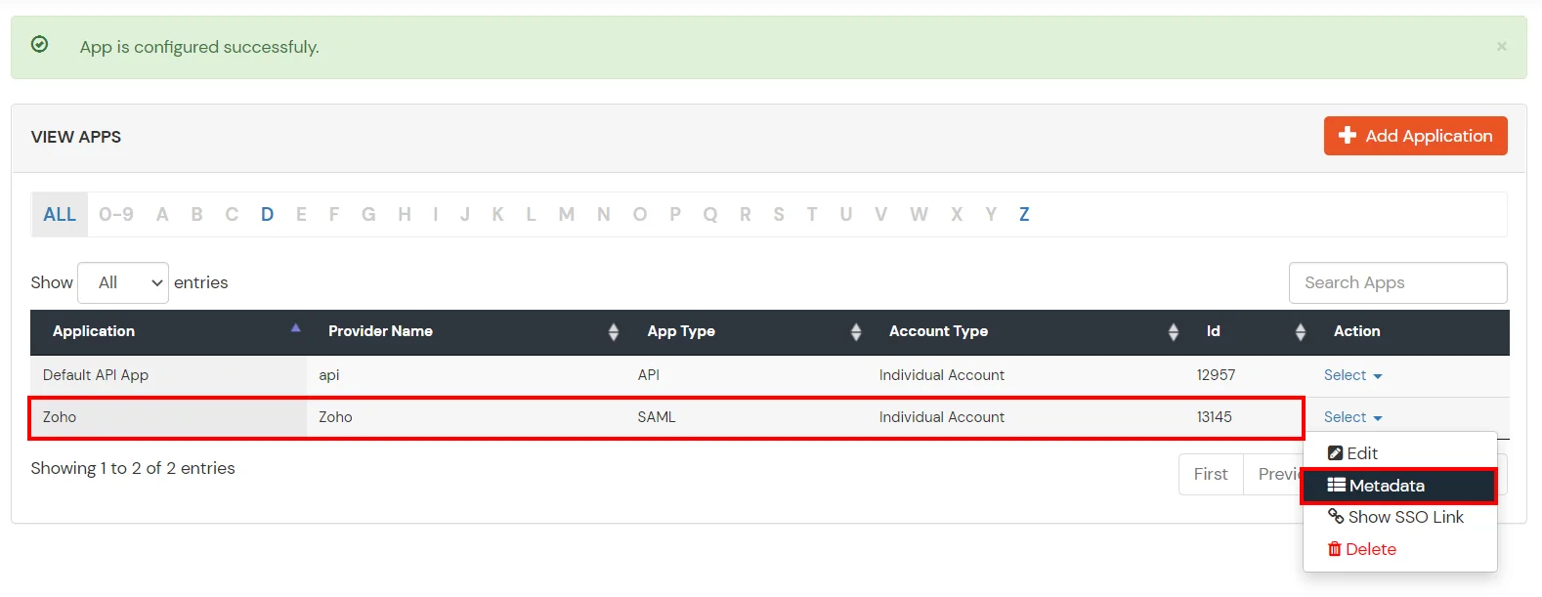
Task: Focus the Search Apps field
Action: pos(1397,282)
